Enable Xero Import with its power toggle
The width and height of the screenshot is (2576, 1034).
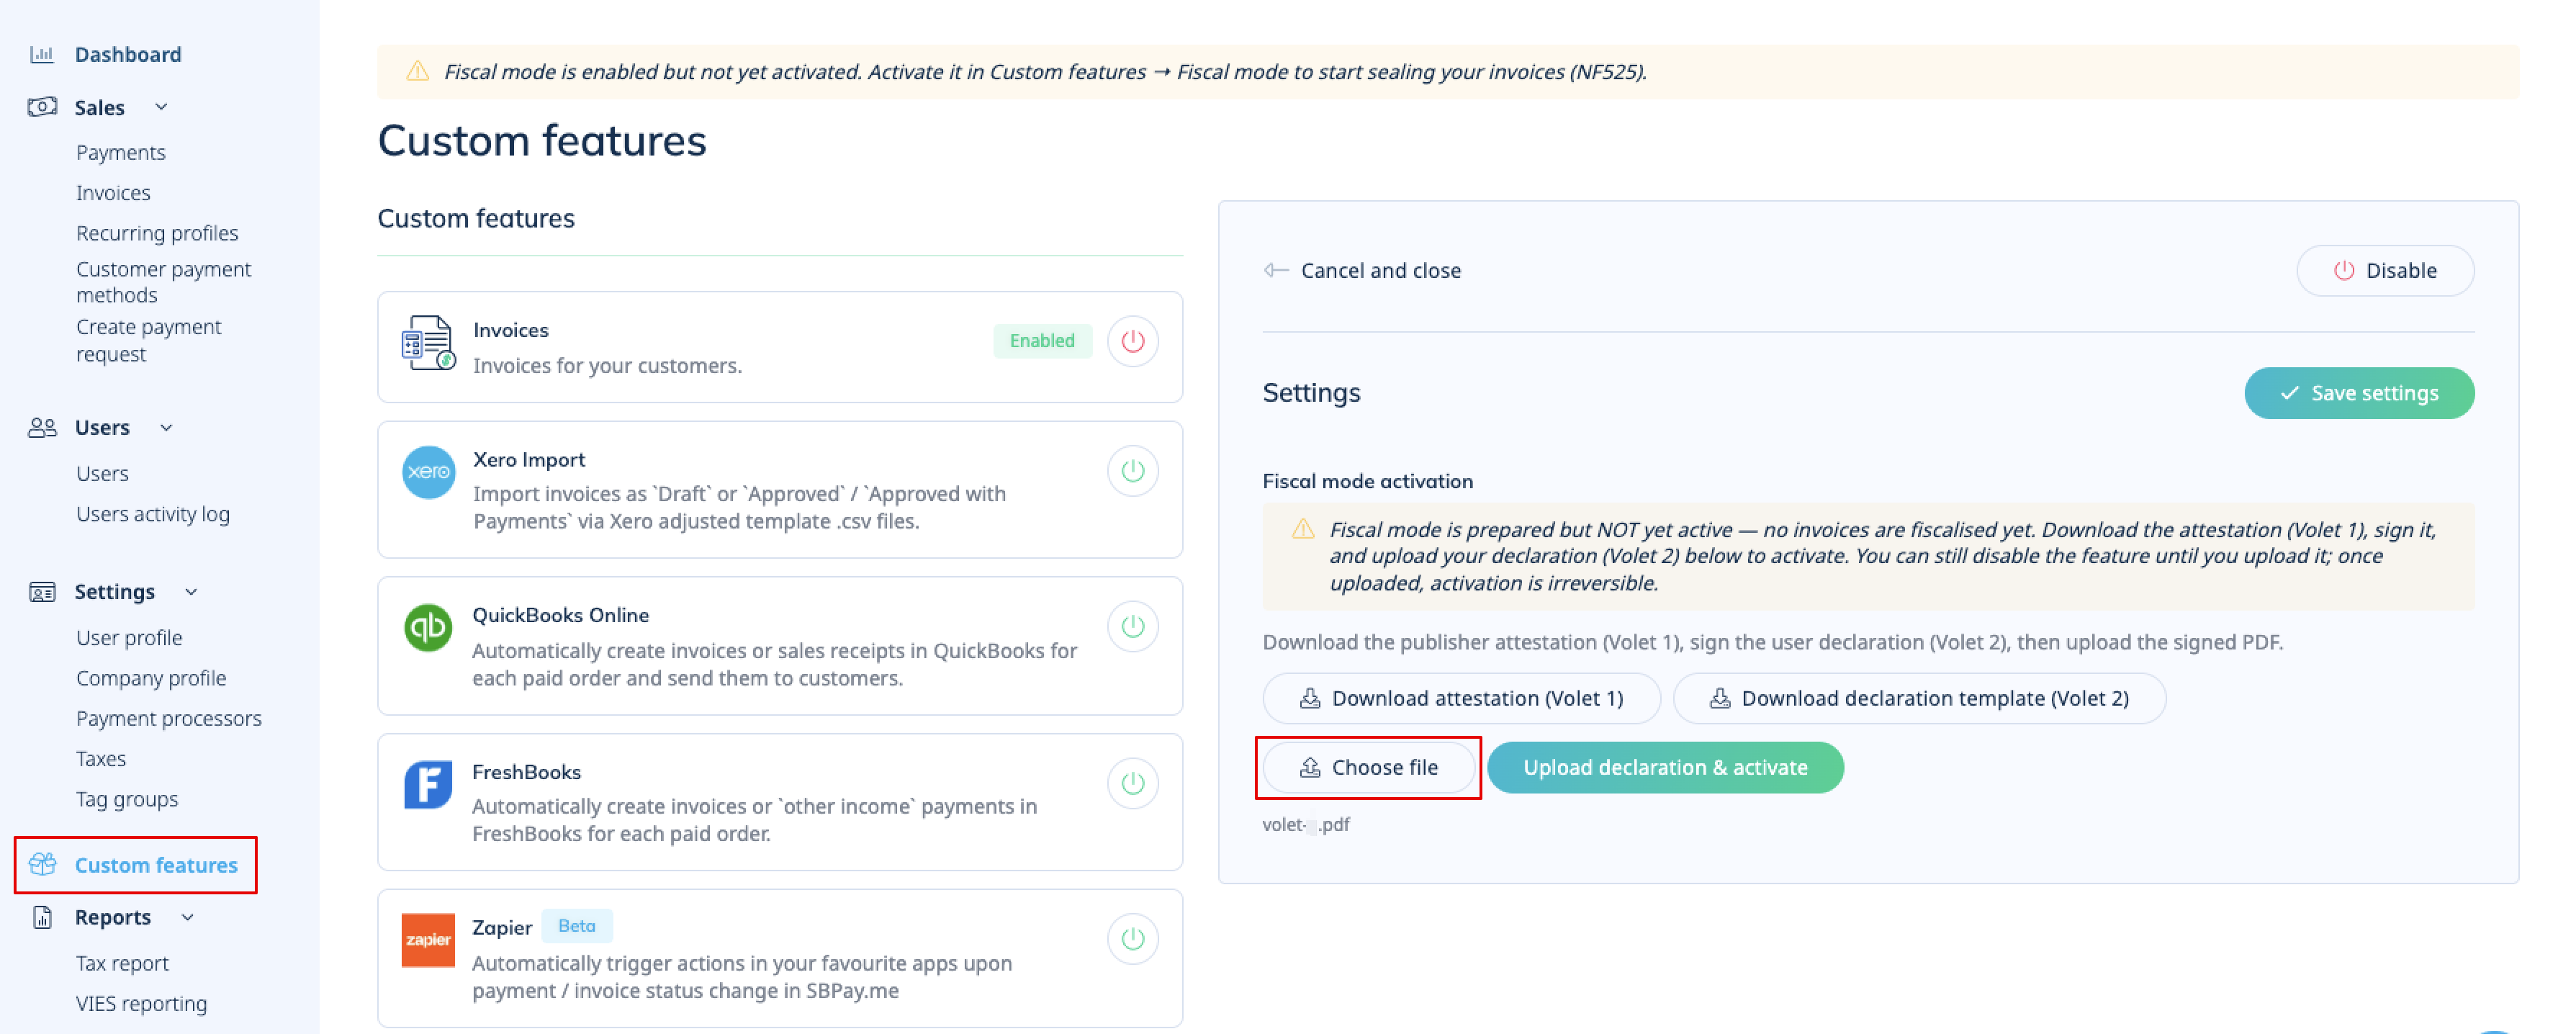[1132, 471]
